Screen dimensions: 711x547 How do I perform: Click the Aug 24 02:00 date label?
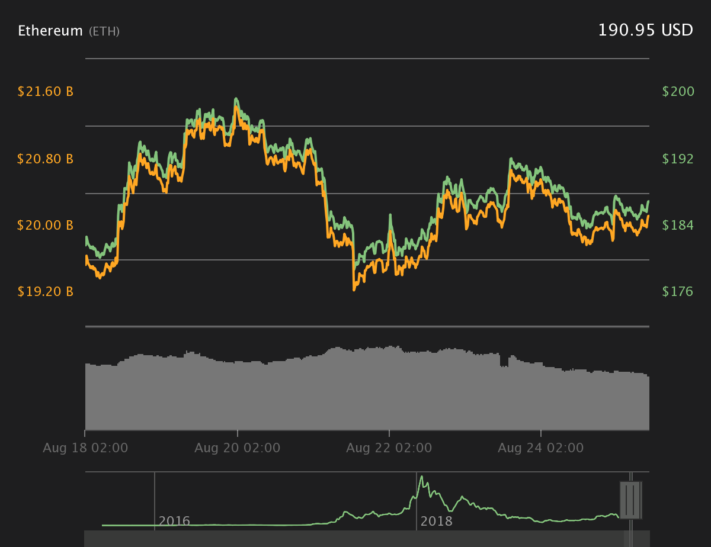pos(540,448)
